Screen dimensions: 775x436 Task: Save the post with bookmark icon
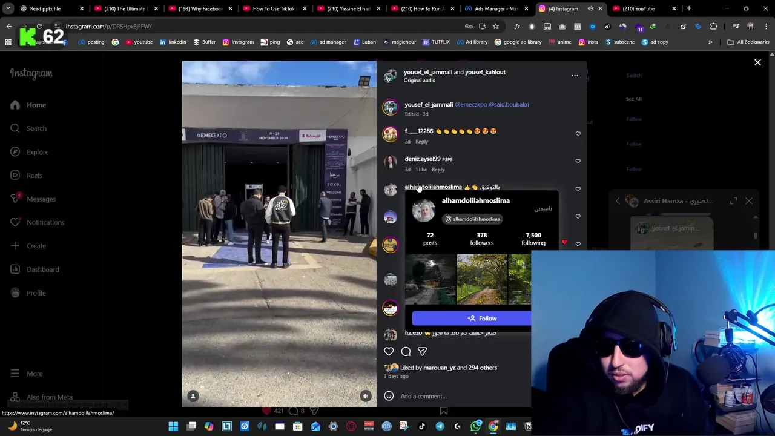click(x=444, y=411)
